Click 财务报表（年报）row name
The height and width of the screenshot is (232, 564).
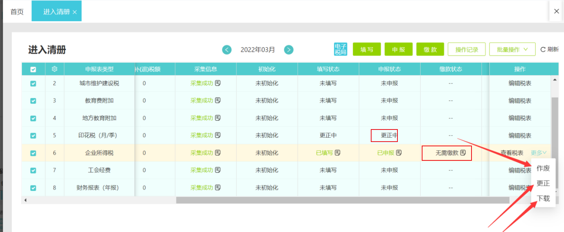coord(100,187)
